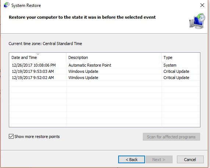Click Critical Update type for 9:52:02 AM entry

coord(176,78)
